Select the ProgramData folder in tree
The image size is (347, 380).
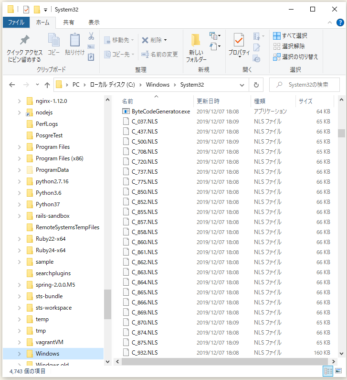52,170
